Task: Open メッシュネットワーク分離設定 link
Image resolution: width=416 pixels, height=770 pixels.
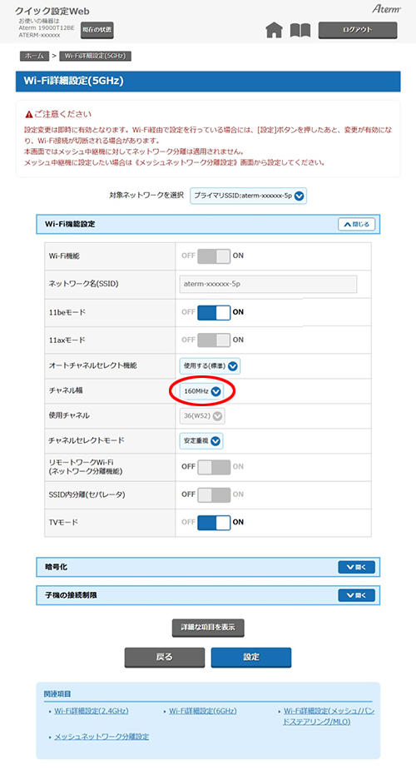Action: (102, 737)
